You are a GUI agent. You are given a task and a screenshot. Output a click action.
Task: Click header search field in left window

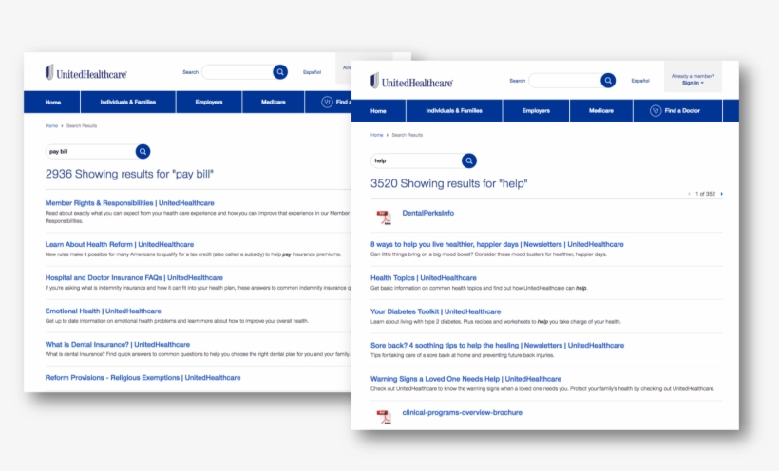coord(237,72)
